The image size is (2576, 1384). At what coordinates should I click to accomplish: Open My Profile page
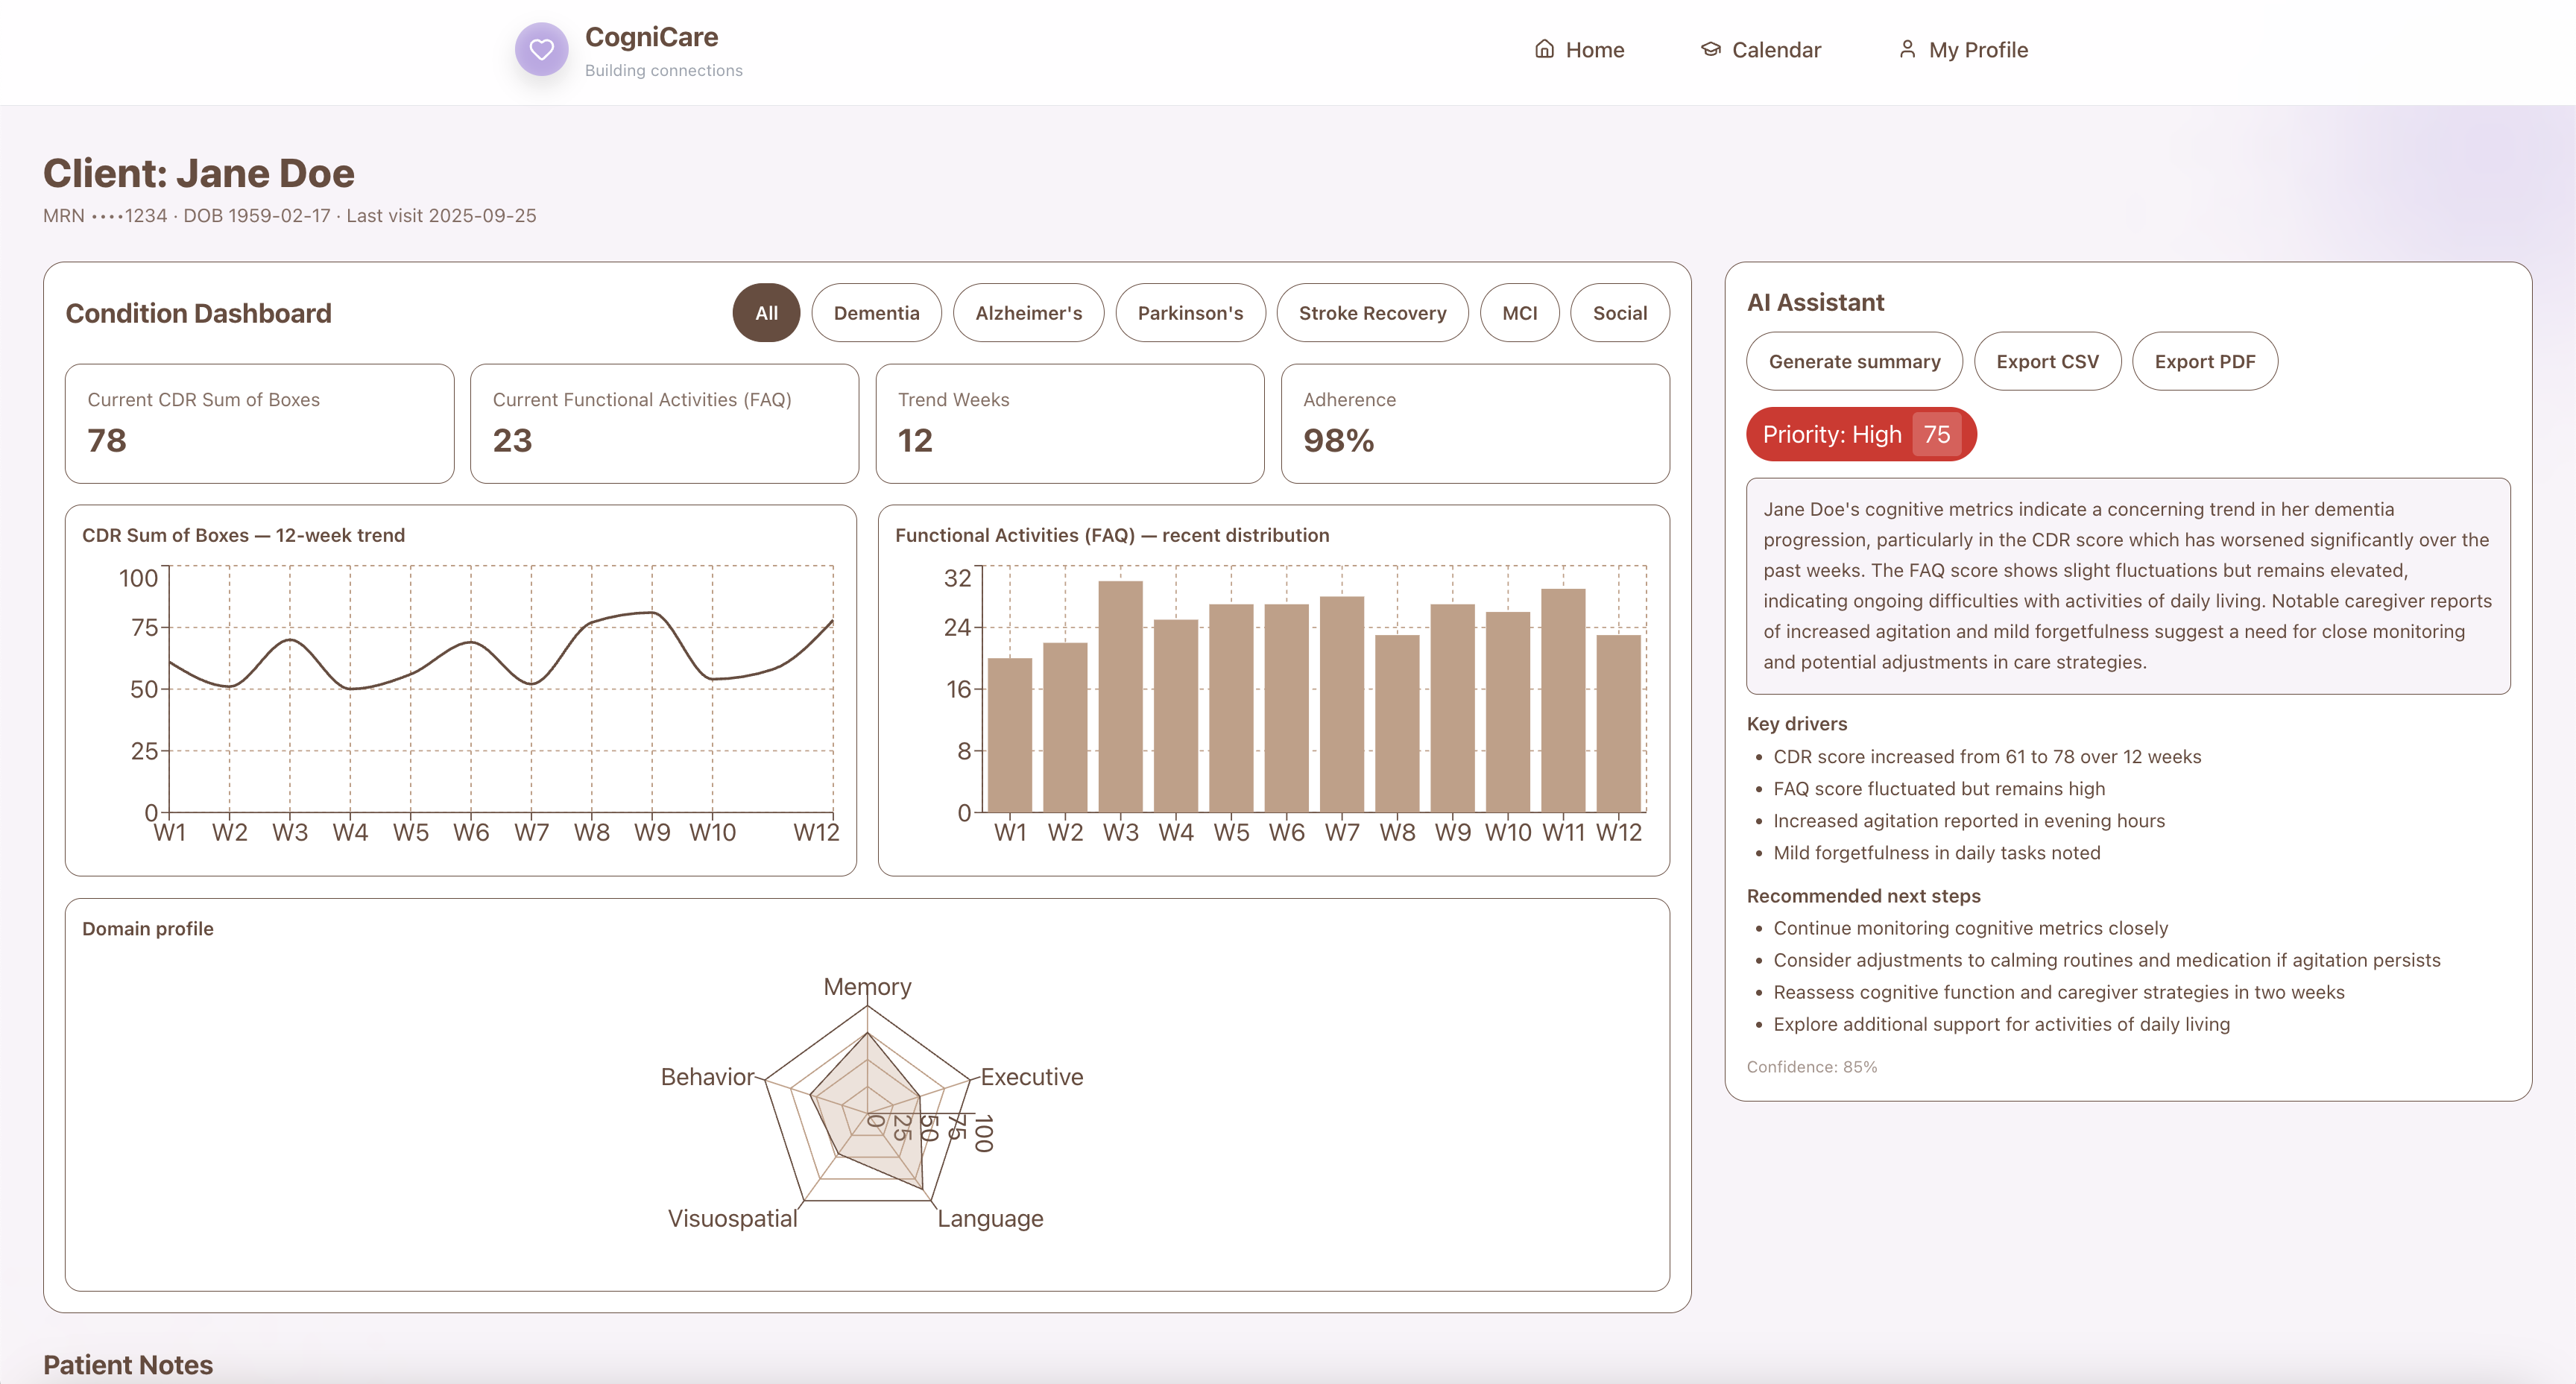[1977, 50]
